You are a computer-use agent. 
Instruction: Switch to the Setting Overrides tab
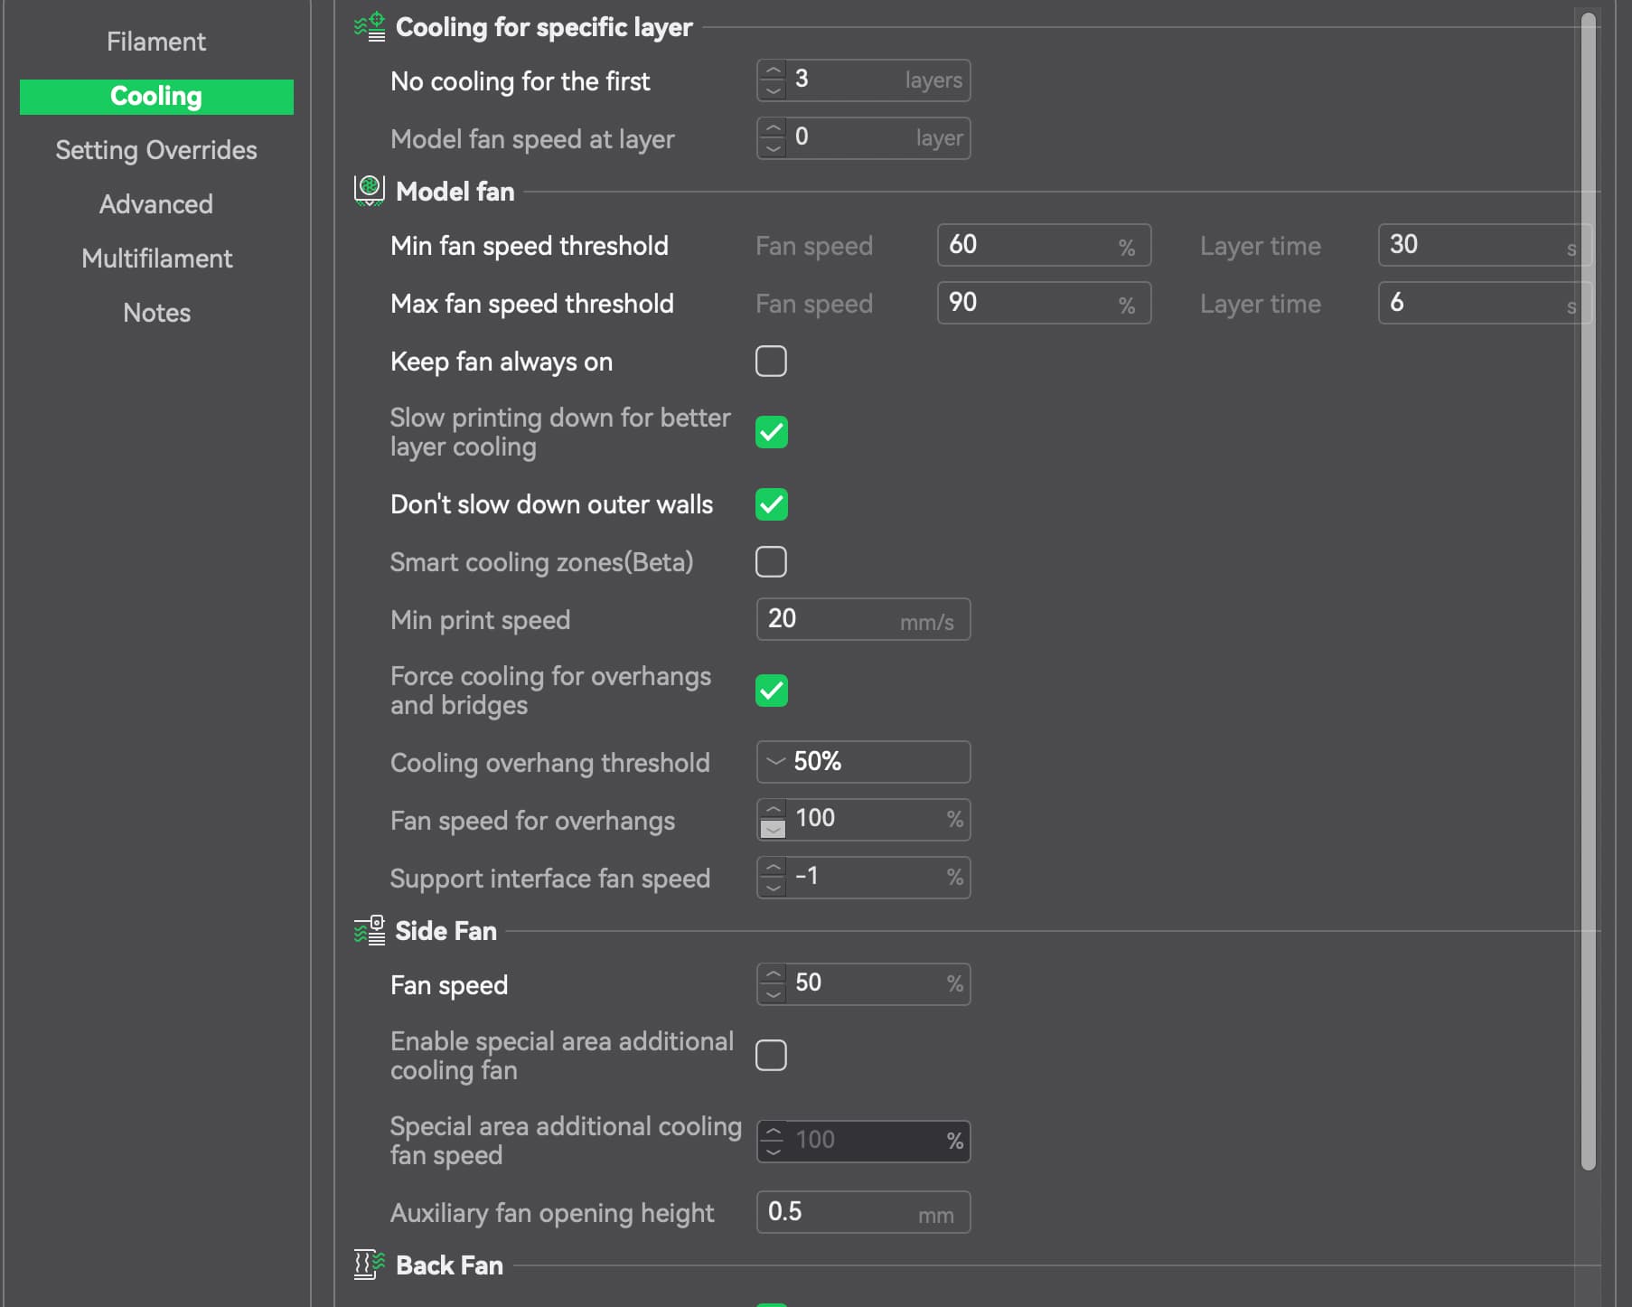point(156,150)
